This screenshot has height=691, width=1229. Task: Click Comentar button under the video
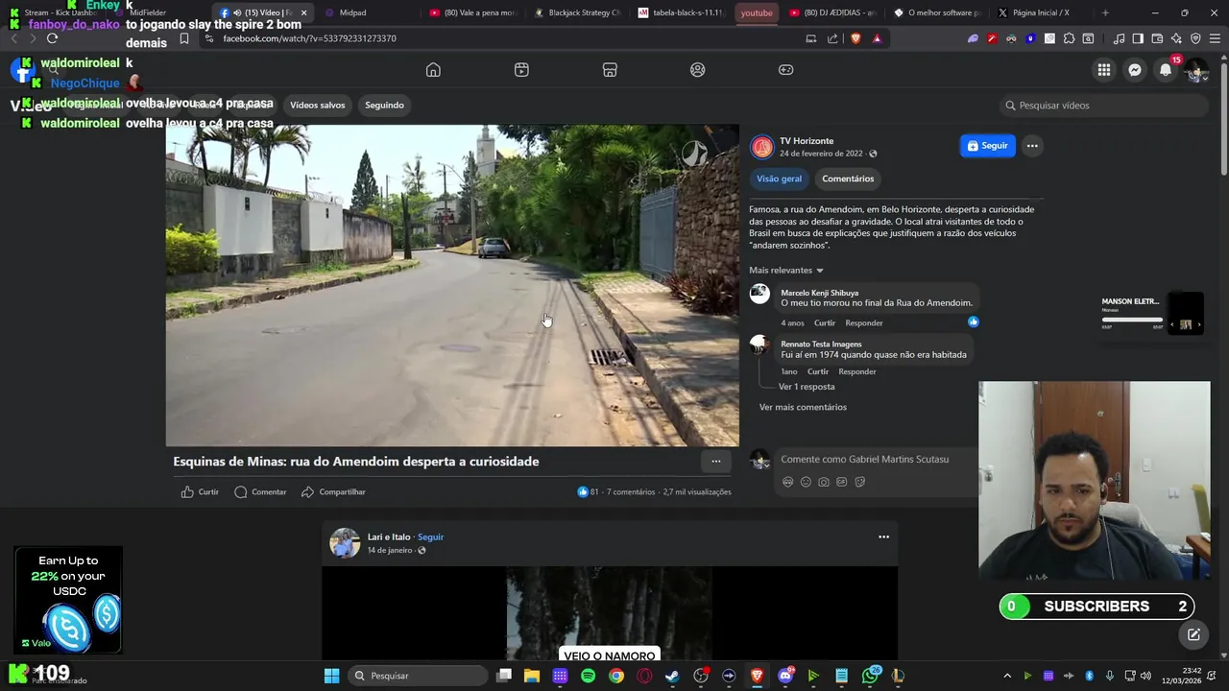point(260,491)
